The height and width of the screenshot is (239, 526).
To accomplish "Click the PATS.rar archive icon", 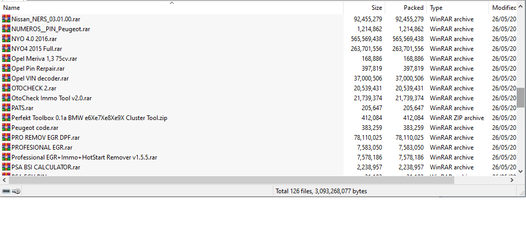I will pos(6,108).
